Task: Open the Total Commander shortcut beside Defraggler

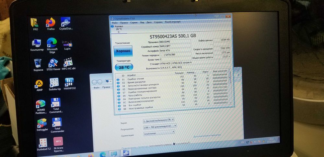Action: tap(57, 125)
